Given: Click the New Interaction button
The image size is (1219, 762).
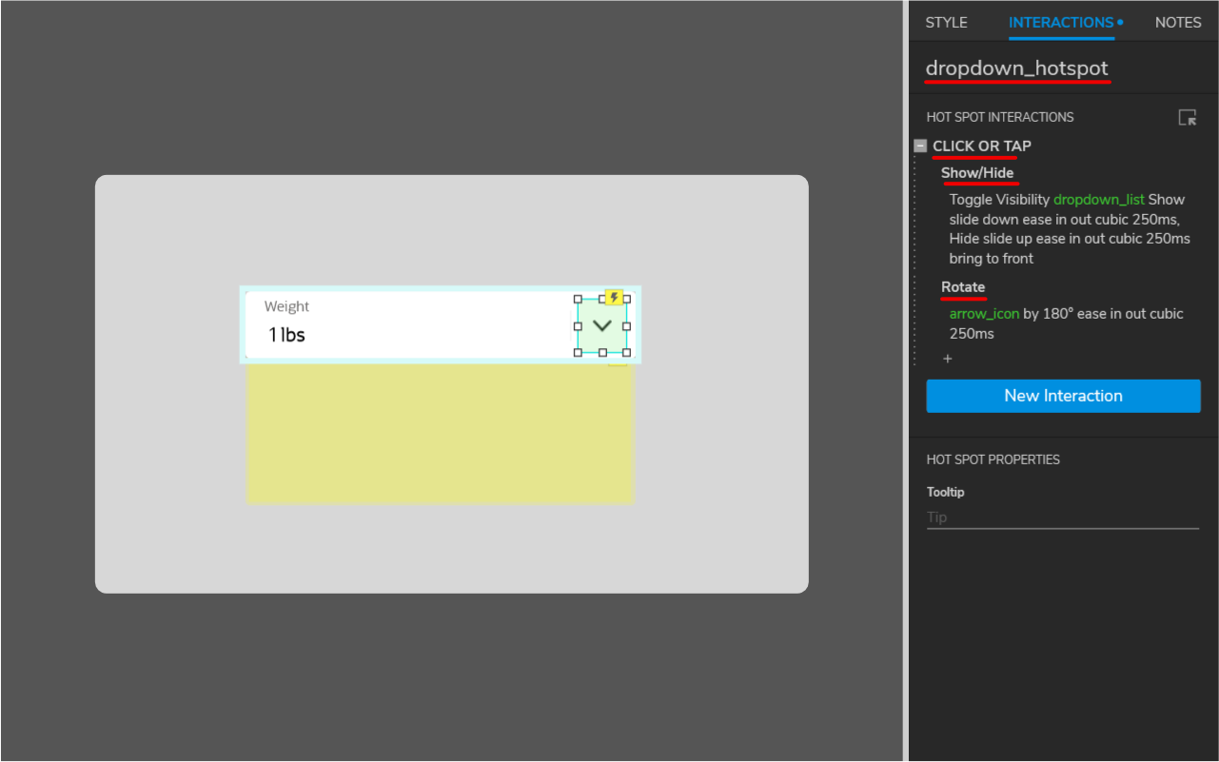Looking at the screenshot, I should pyautogui.click(x=1063, y=396).
